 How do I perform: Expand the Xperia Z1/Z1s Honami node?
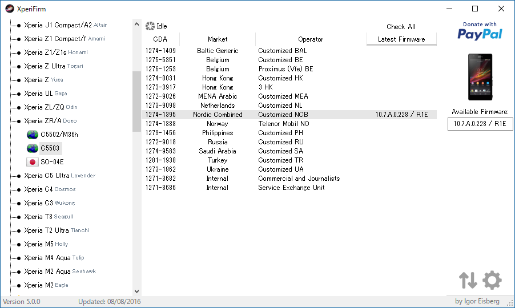[x=19, y=53]
